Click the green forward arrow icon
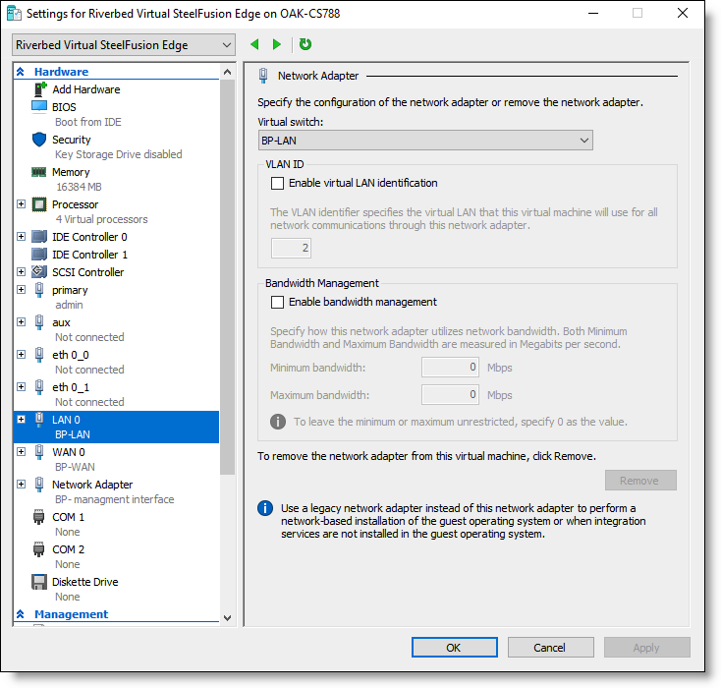This screenshot has width=721, height=688. click(x=276, y=44)
